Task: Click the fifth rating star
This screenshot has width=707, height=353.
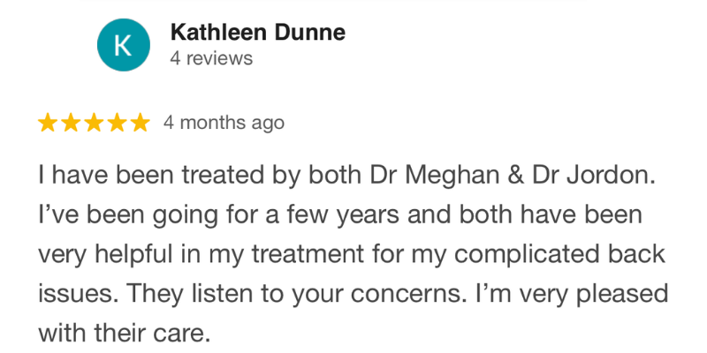Action: [x=140, y=124]
